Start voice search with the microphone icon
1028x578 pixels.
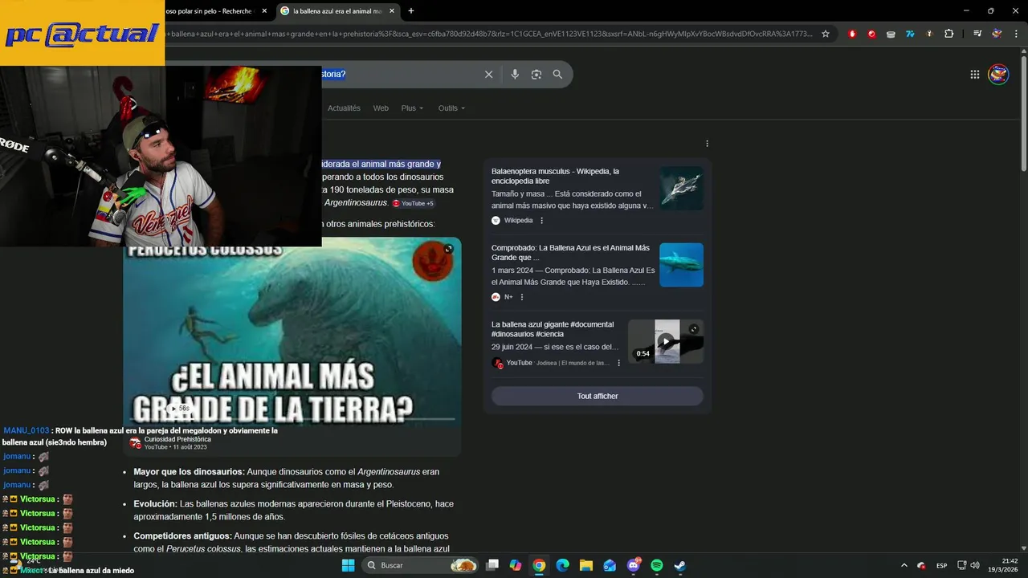[515, 74]
